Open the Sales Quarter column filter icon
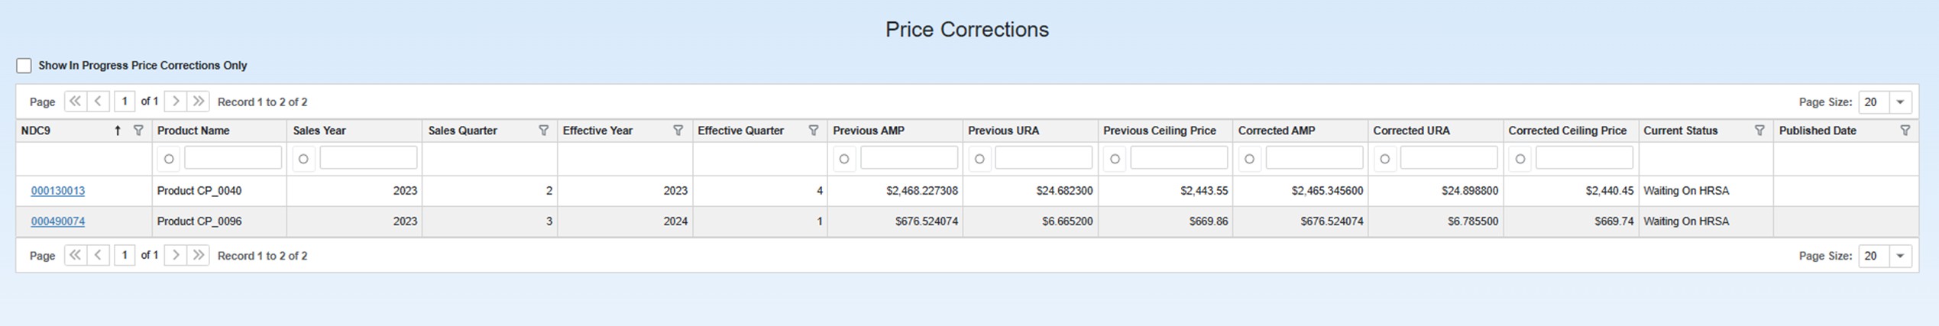 [543, 131]
